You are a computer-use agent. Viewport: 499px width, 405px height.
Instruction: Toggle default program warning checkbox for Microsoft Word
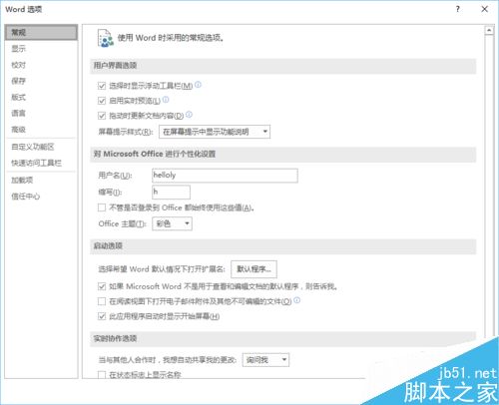point(102,286)
